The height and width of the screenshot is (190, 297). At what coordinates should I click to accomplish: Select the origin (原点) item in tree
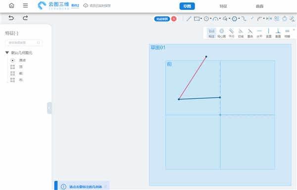[x=18, y=60]
